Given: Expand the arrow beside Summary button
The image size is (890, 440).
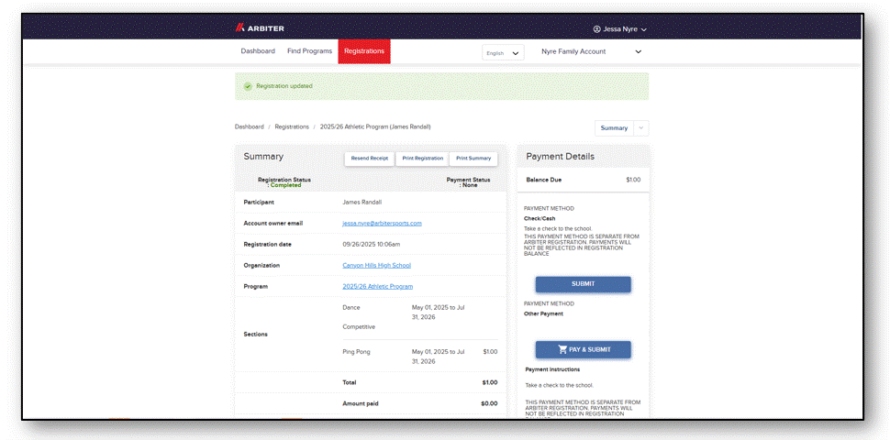Looking at the screenshot, I should [x=641, y=128].
